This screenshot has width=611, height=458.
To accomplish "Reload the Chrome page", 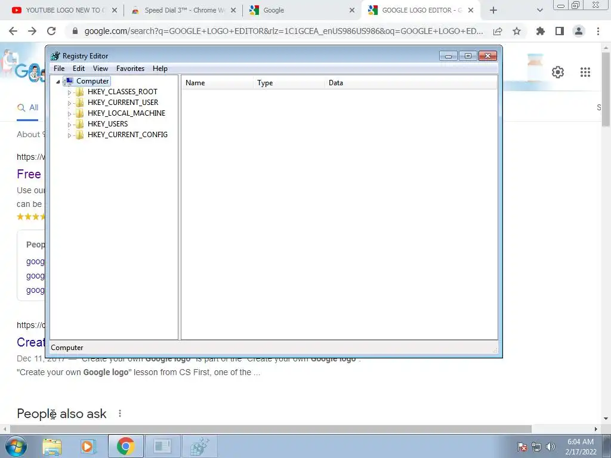I will coord(51,31).
